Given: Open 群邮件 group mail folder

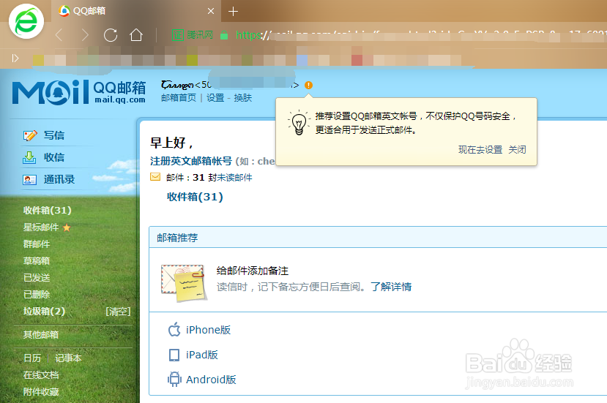Looking at the screenshot, I should [37, 244].
